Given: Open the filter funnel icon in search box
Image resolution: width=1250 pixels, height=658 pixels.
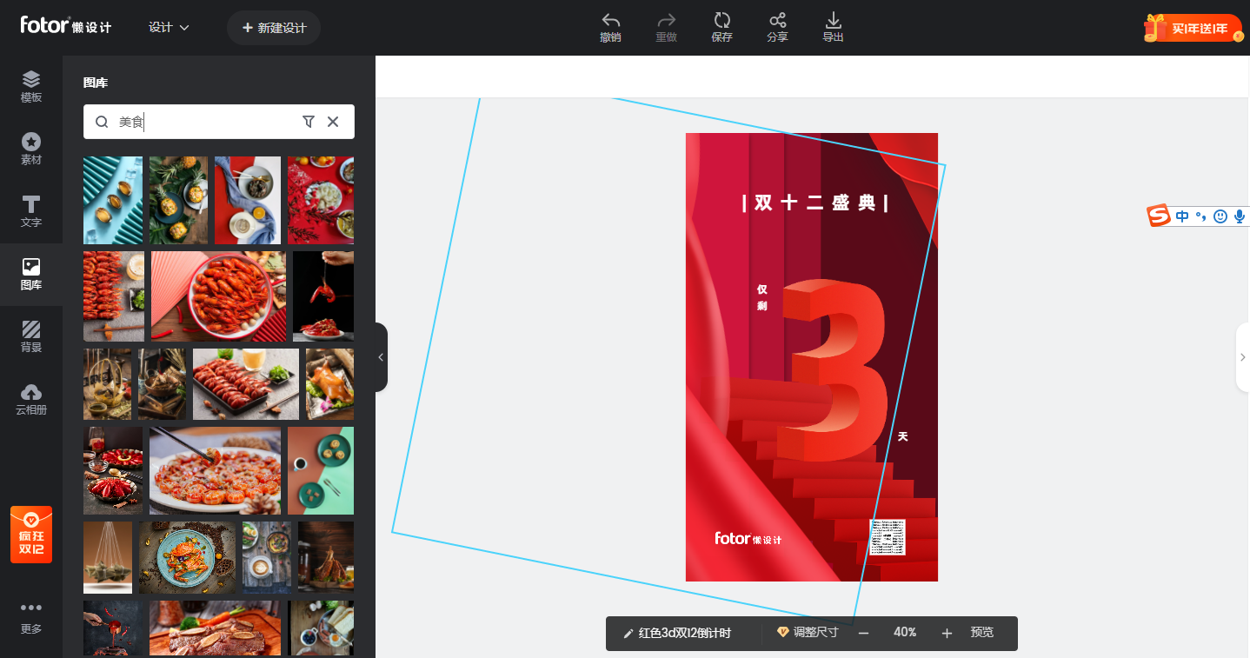Looking at the screenshot, I should tap(308, 122).
